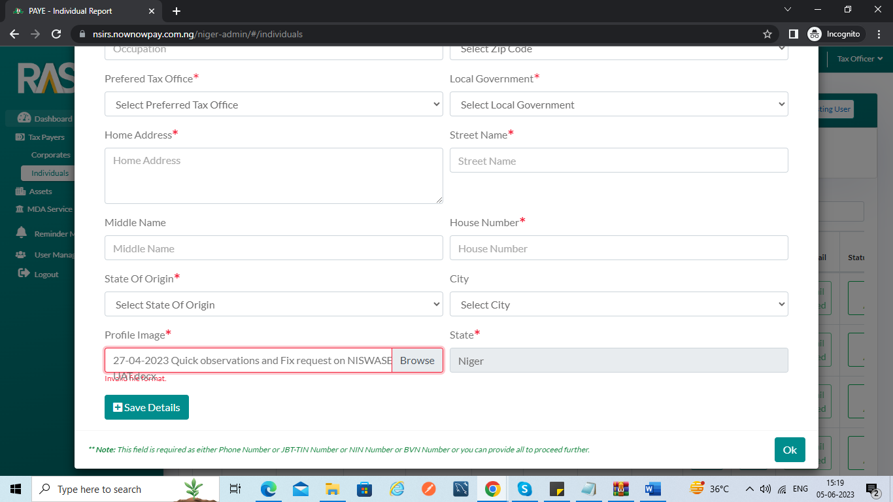View site information lock icon
The image size is (893, 502).
tap(82, 34)
